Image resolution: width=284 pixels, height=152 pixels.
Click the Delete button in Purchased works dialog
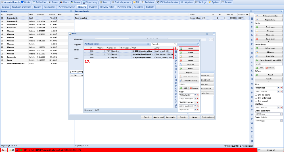click(189, 60)
